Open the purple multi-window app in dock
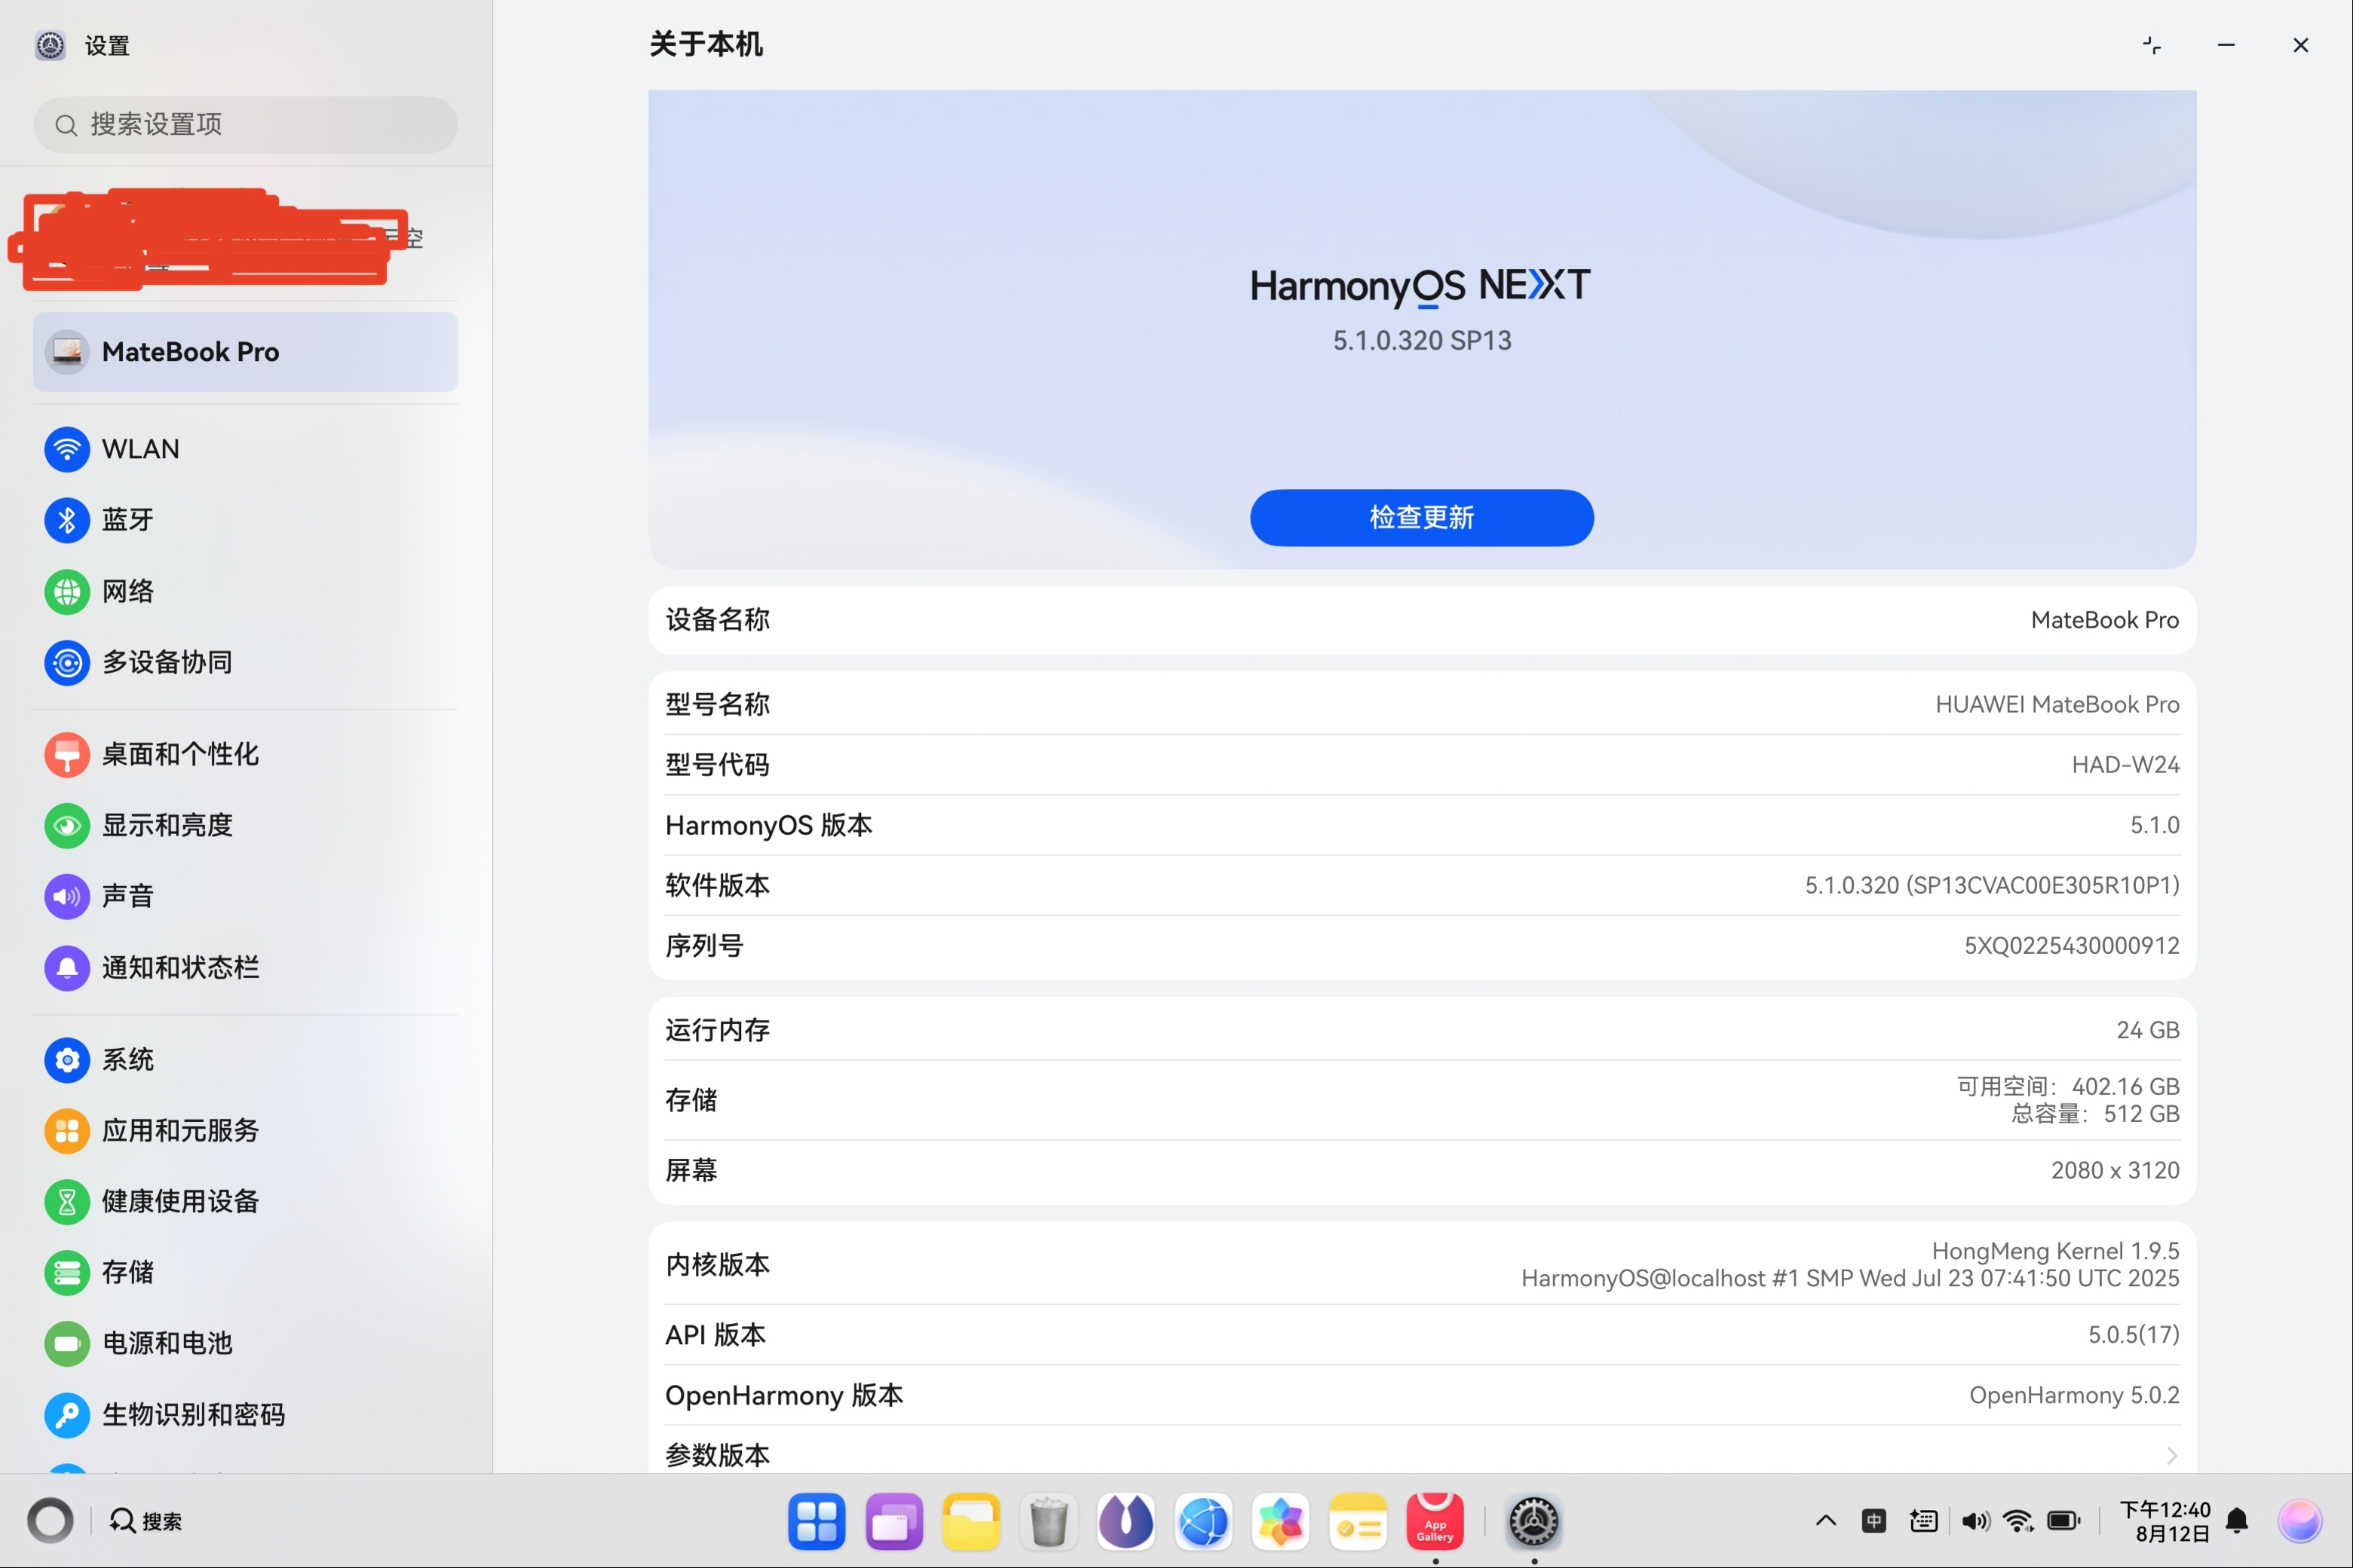The image size is (2353, 1568). click(894, 1522)
